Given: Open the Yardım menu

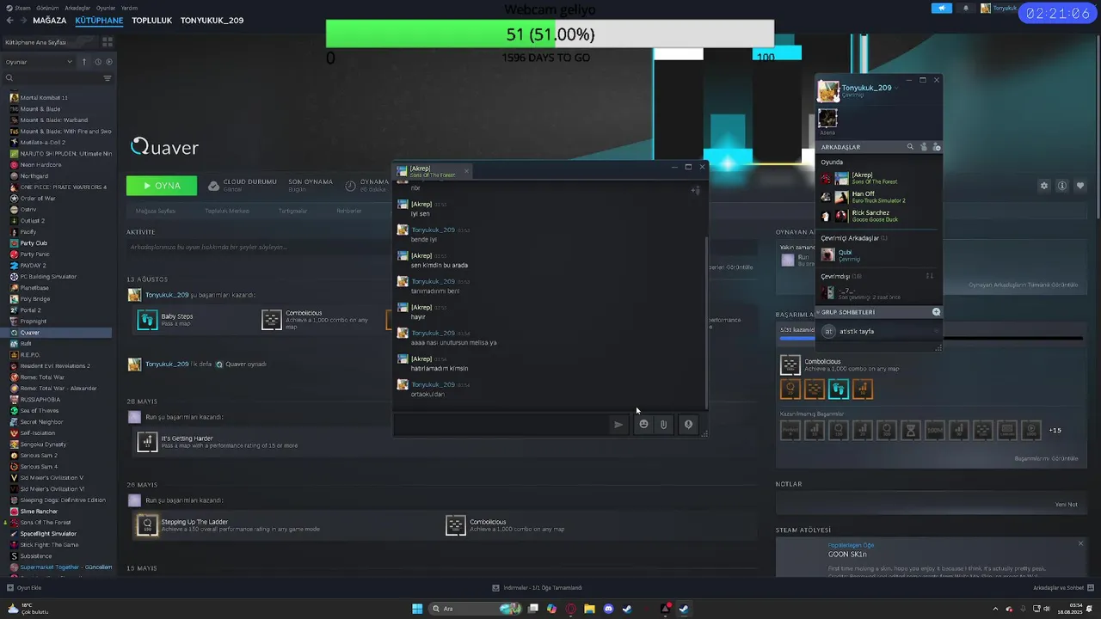Looking at the screenshot, I should coord(129,8).
